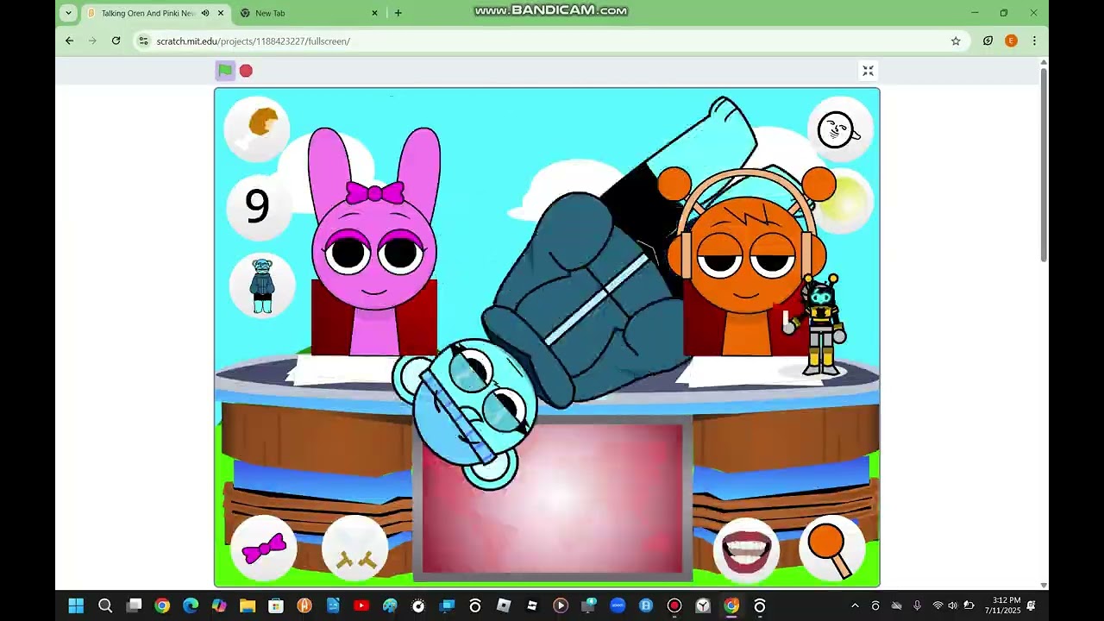The image size is (1104, 621).
Task: Click the smiling mouth icon
Action: pos(746,549)
